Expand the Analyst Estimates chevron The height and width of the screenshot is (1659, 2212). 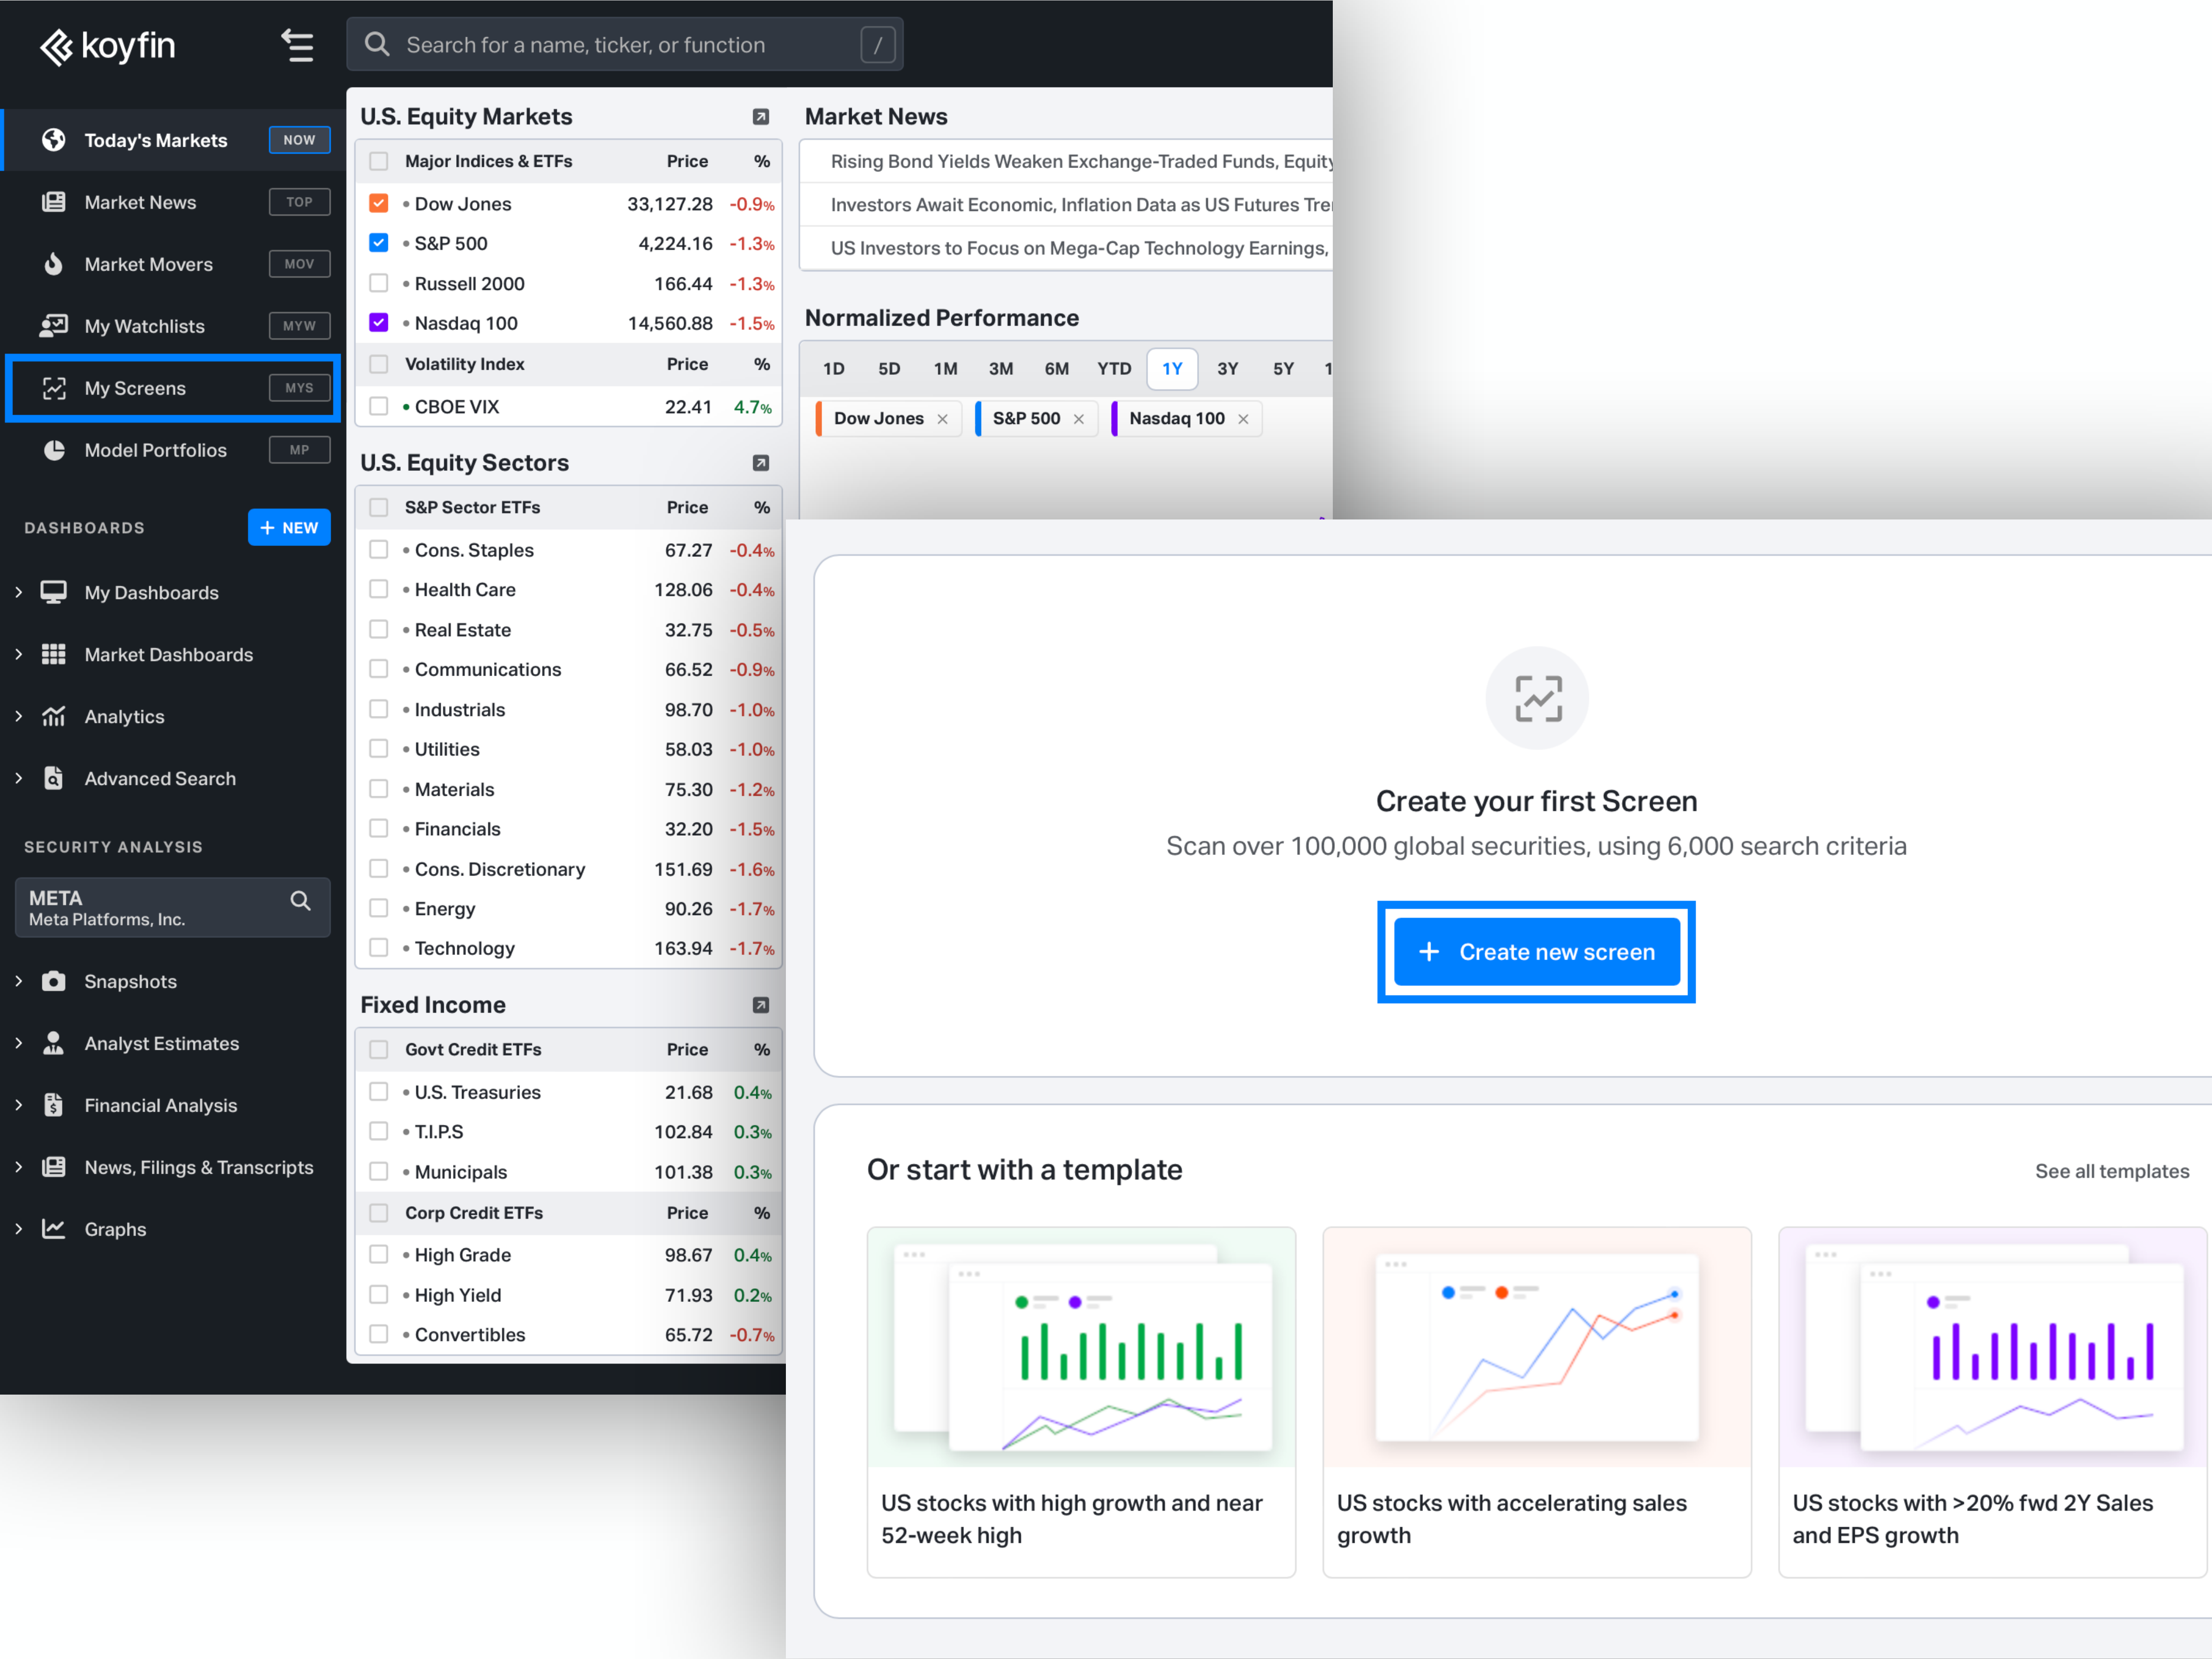point(18,1043)
